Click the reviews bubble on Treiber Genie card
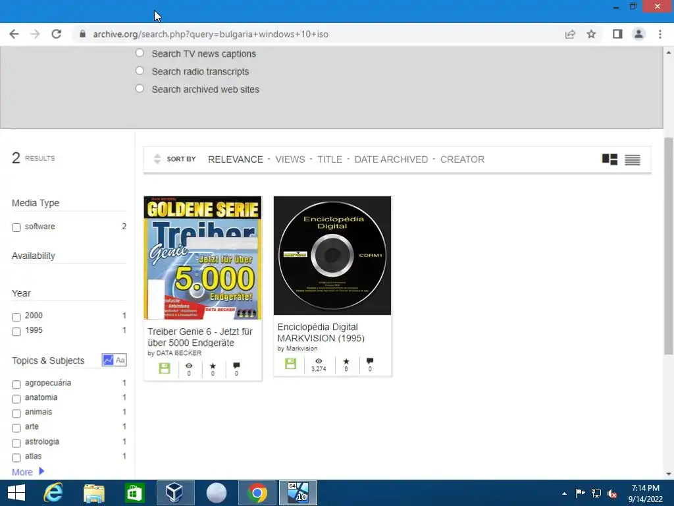The width and height of the screenshot is (674, 506). pos(236,366)
